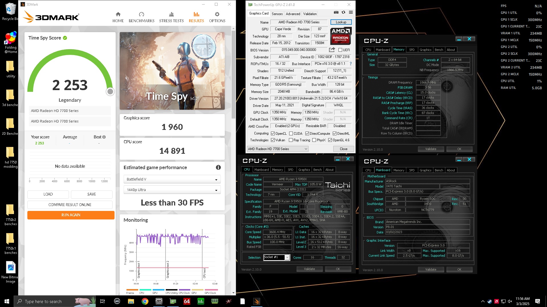The height and width of the screenshot is (307, 547).
Task: Open the 3DMark STRESS TESTS tab
Action: pos(172,17)
